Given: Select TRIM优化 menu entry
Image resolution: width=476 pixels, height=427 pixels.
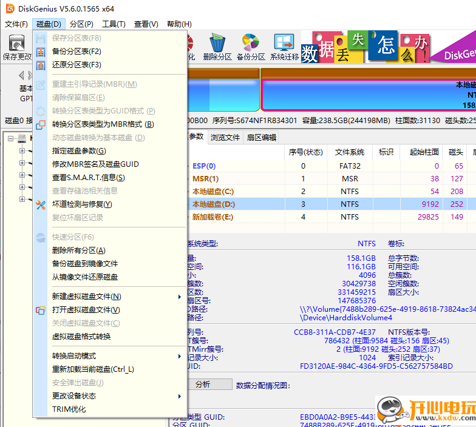Looking at the screenshot, I should coord(110,409).
